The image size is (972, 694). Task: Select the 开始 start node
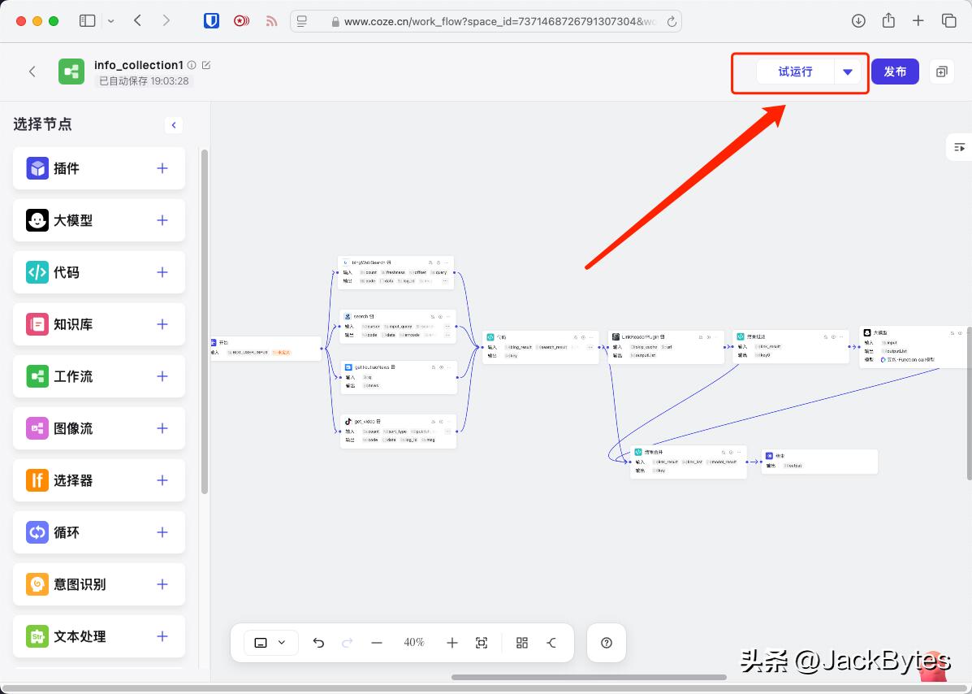click(266, 348)
